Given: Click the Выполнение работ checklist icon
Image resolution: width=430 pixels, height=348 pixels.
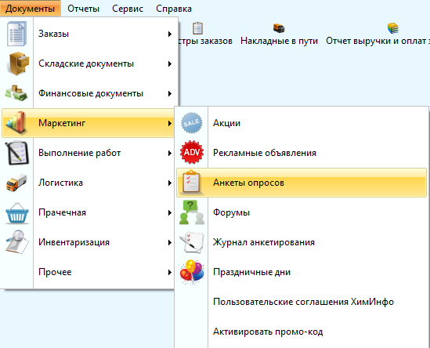Looking at the screenshot, I should pos(17,153).
